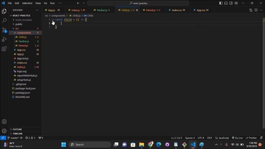Open editor More Actions ellipsis

click(x=261, y=10)
